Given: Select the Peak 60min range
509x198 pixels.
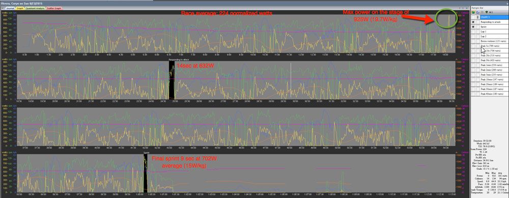Looking at the screenshot, I should click(494, 94).
